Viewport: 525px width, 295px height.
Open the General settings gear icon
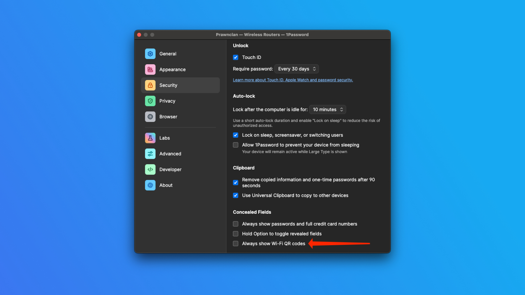(150, 54)
